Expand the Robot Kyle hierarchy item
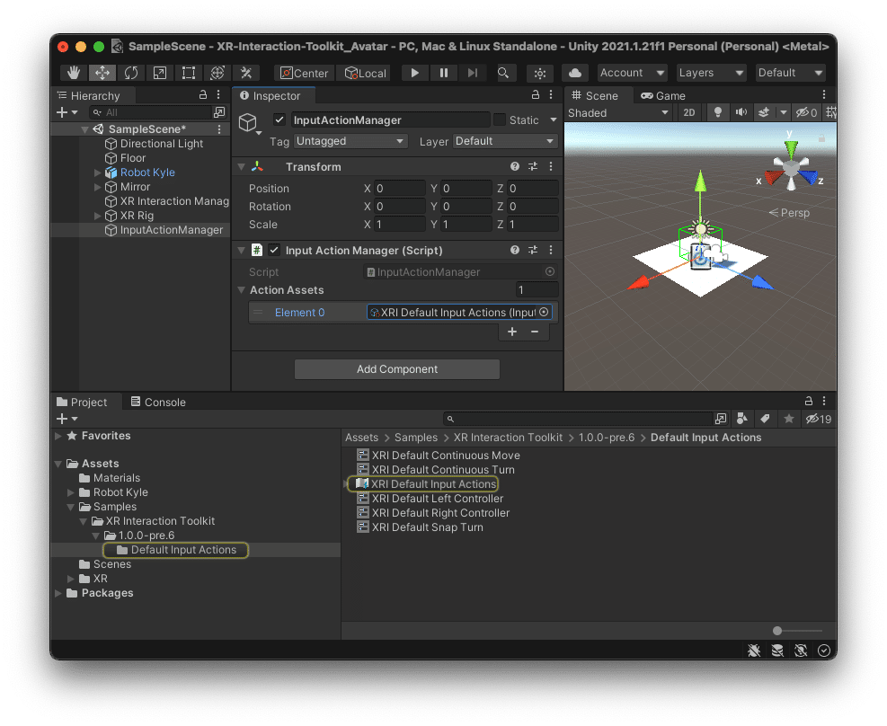This screenshot has width=887, height=726. pyautogui.click(x=98, y=173)
